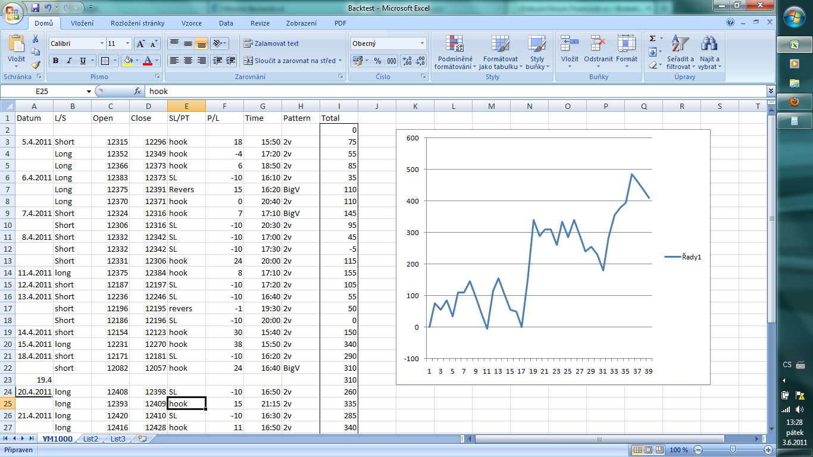The width and height of the screenshot is (813, 457).
Task: Click the zoom slider in status bar
Action: [x=732, y=450]
